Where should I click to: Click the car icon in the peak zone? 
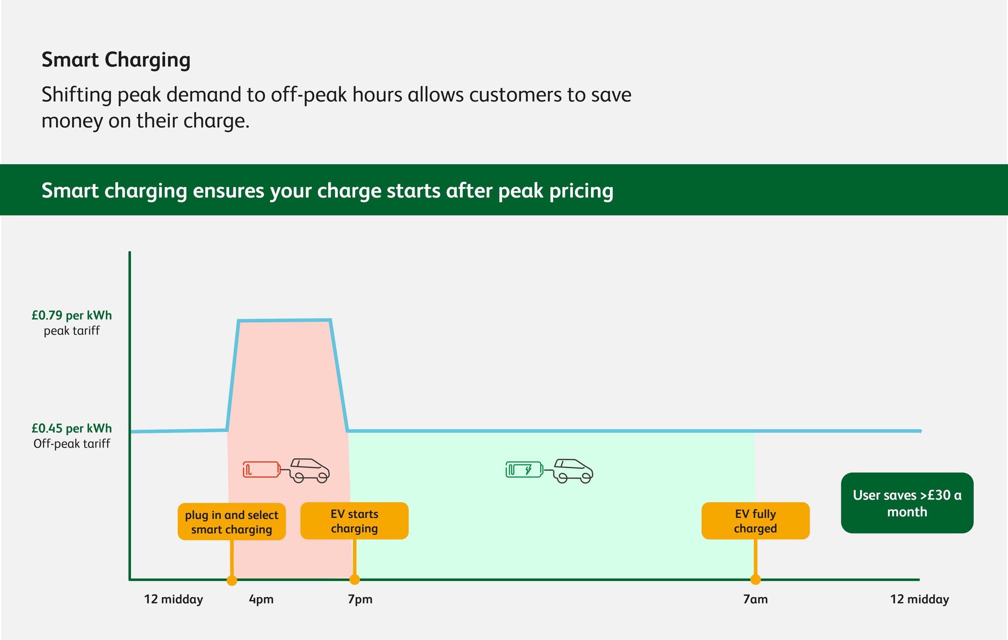(x=310, y=471)
